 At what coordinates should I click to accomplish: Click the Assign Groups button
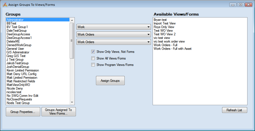pos(110,81)
